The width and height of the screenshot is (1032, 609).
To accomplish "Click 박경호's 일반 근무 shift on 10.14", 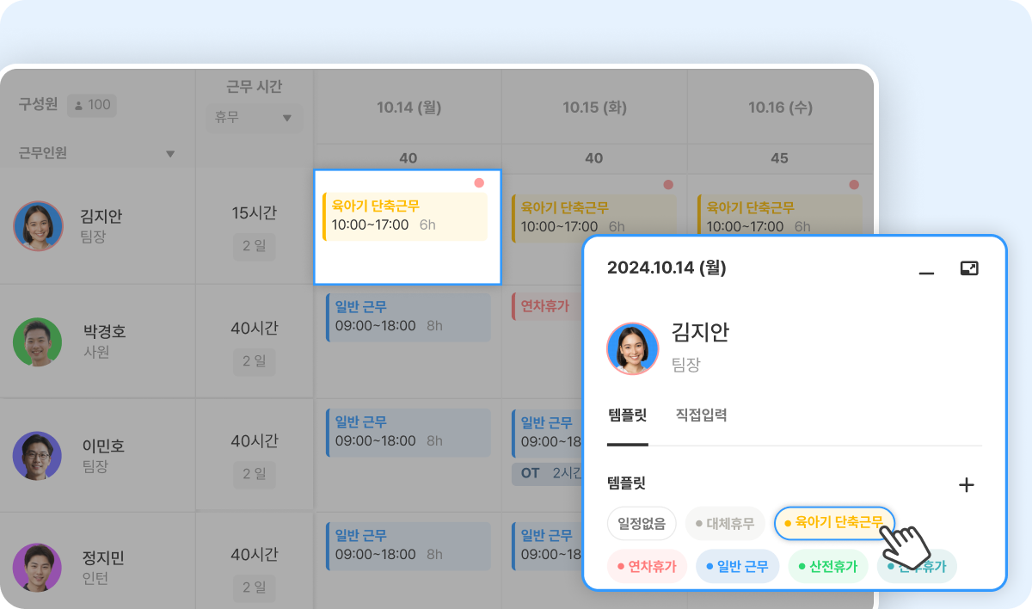I will (408, 317).
